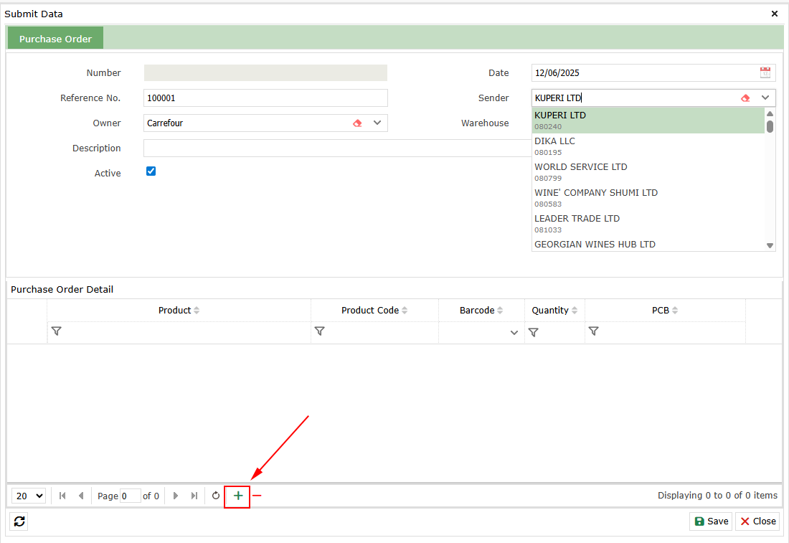Collapse the Sender dropdown arrow

[765, 98]
